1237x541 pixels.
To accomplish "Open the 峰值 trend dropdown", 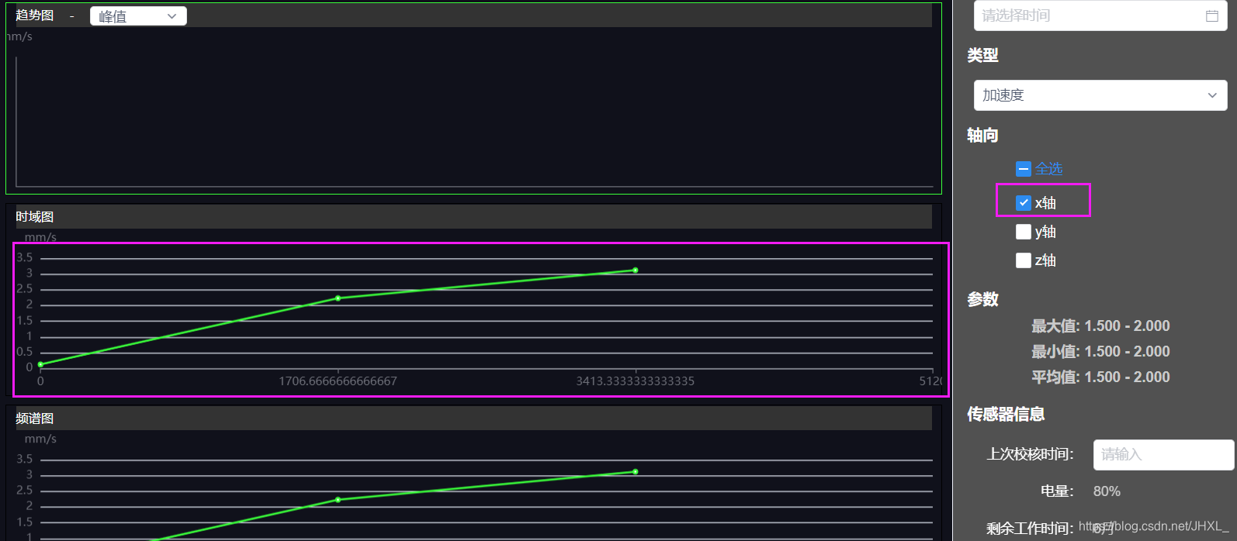I will click(x=138, y=16).
